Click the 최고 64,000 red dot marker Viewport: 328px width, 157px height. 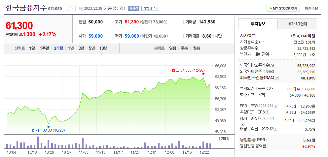tap(203, 74)
